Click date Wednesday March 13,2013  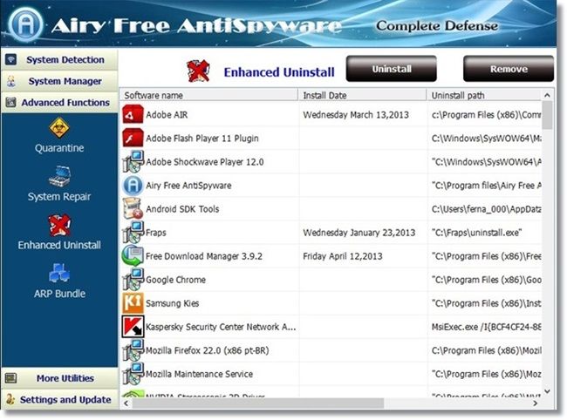[x=356, y=115]
